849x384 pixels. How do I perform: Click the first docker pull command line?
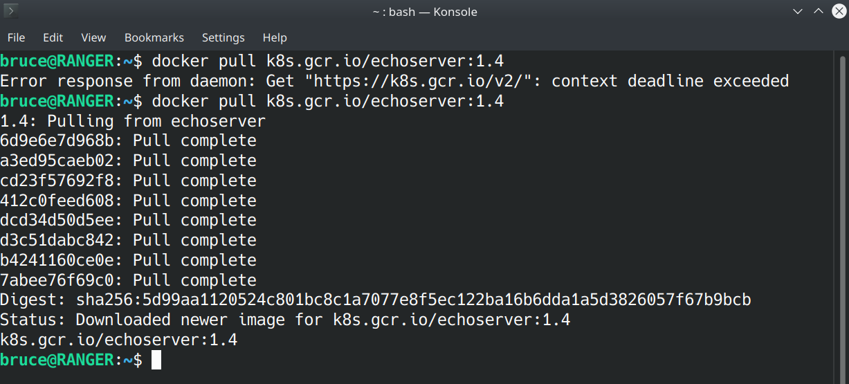tap(252, 61)
